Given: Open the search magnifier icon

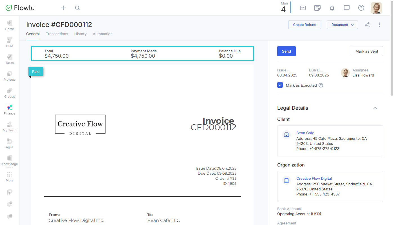Looking at the screenshot, I should (77, 8).
